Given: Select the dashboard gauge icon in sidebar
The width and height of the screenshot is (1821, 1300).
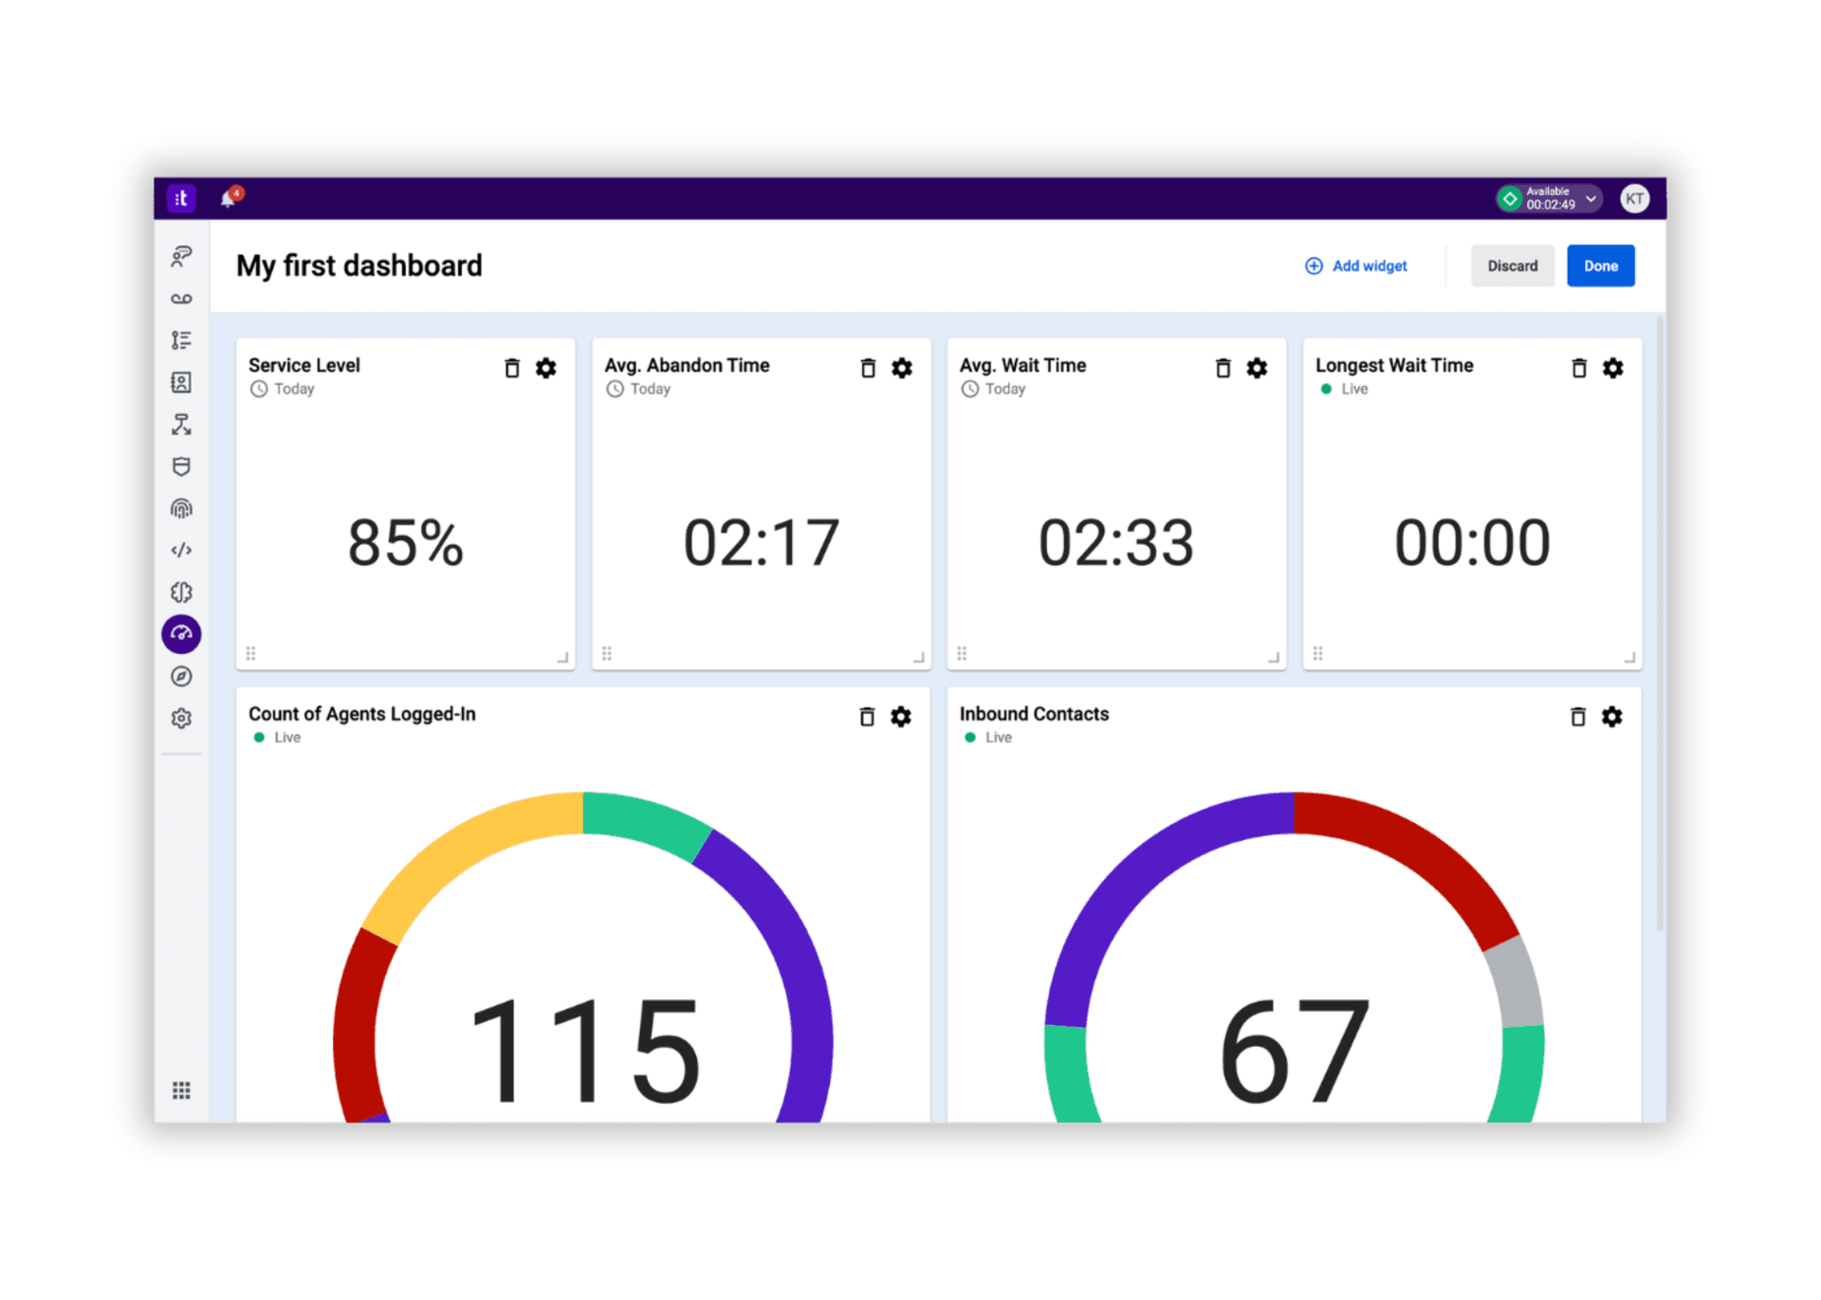Looking at the screenshot, I should point(180,633).
